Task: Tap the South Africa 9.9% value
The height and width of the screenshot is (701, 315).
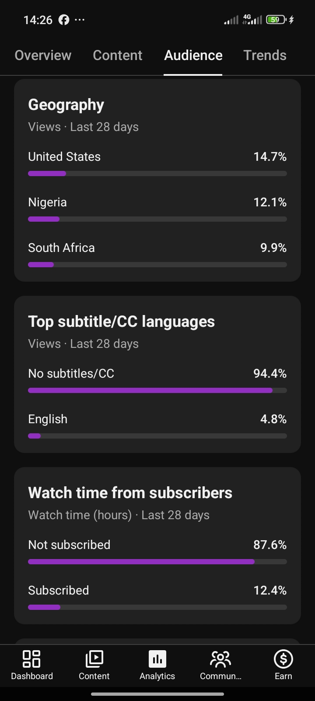Action: tap(273, 248)
